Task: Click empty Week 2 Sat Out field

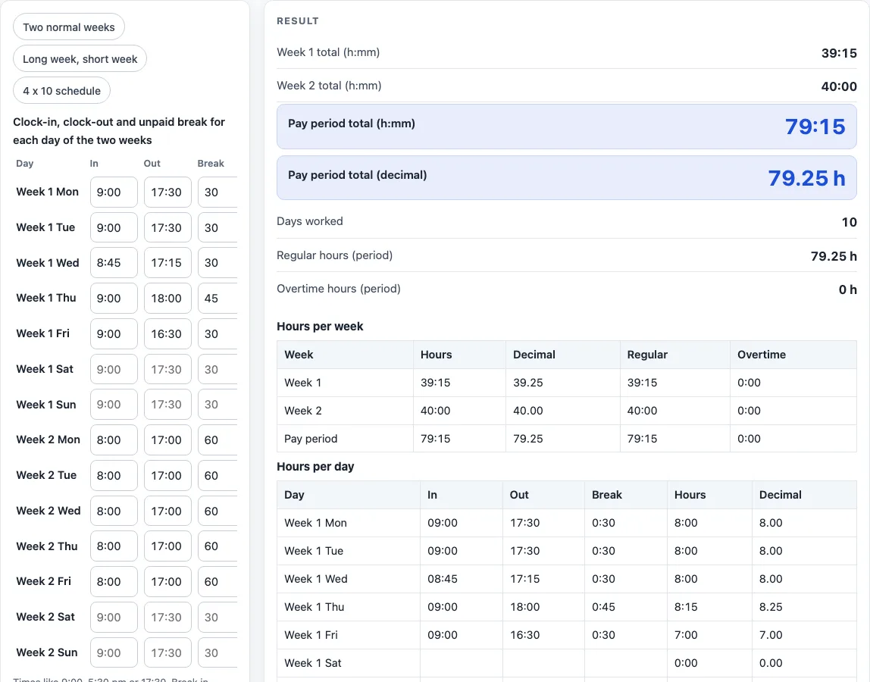Action: [167, 617]
